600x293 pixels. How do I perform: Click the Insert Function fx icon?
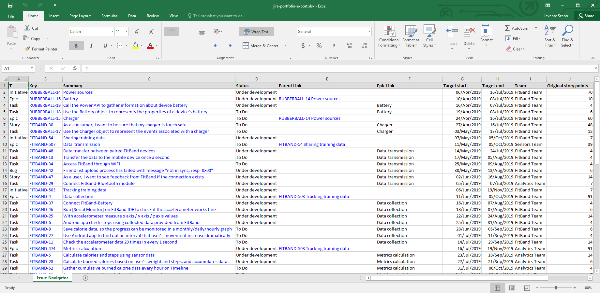[x=75, y=68]
